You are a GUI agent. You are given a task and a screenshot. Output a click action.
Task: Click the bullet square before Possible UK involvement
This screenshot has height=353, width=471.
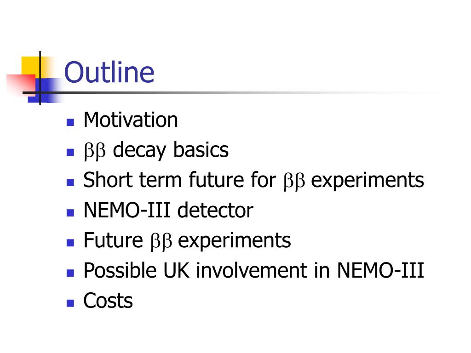pyautogui.click(x=70, y=273)
